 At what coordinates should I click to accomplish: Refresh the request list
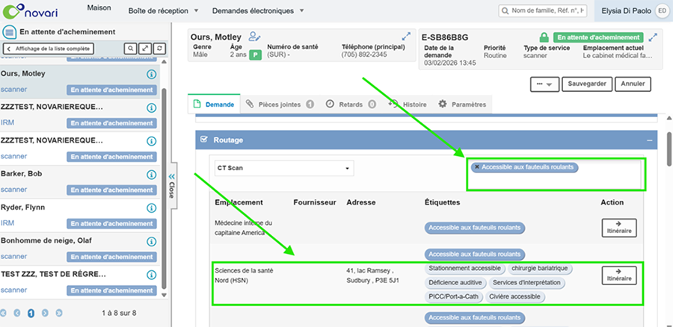159,49
